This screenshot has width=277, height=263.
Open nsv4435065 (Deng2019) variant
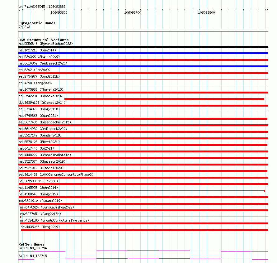click(40, 227)
